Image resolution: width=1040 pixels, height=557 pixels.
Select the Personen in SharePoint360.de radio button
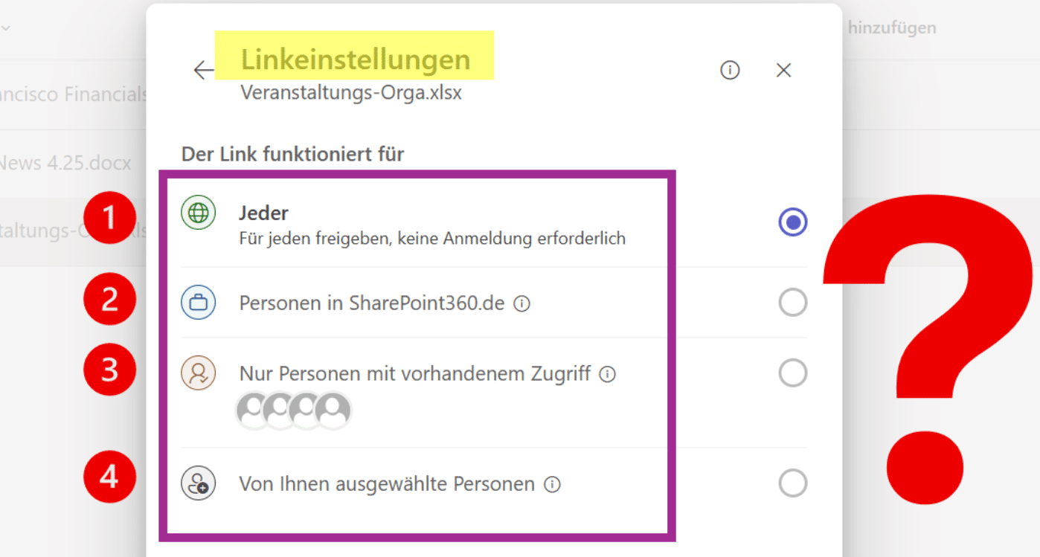pyautogui.click(x=792, y=303)
